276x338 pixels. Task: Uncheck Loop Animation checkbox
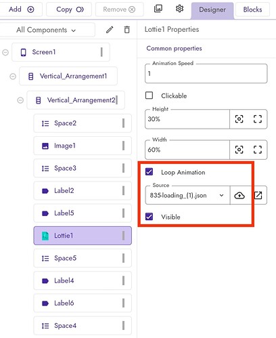pyautogui.click(x=149, y=172)
